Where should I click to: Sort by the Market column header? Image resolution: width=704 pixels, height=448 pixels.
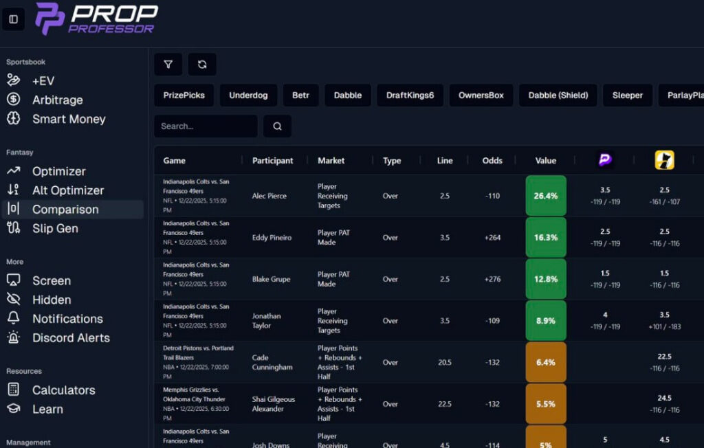point(331,161)
